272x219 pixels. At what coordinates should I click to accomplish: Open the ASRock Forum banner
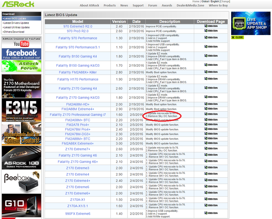tap(22, 66)
